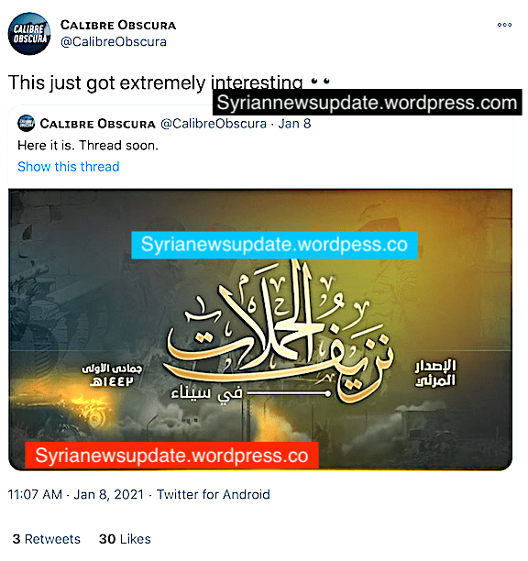The height and width of the screenshot is (561, 528).
Task: Open the @CalibreObscura handle under the name
Action: (114, 42)
